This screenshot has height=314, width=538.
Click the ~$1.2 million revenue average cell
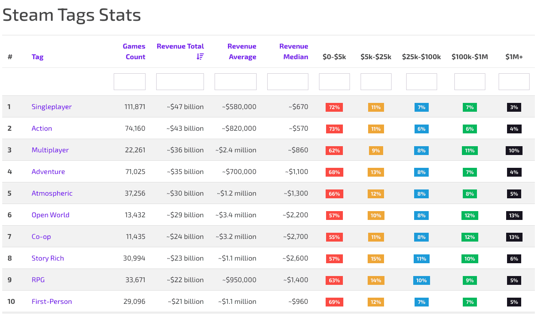point(237,193)
